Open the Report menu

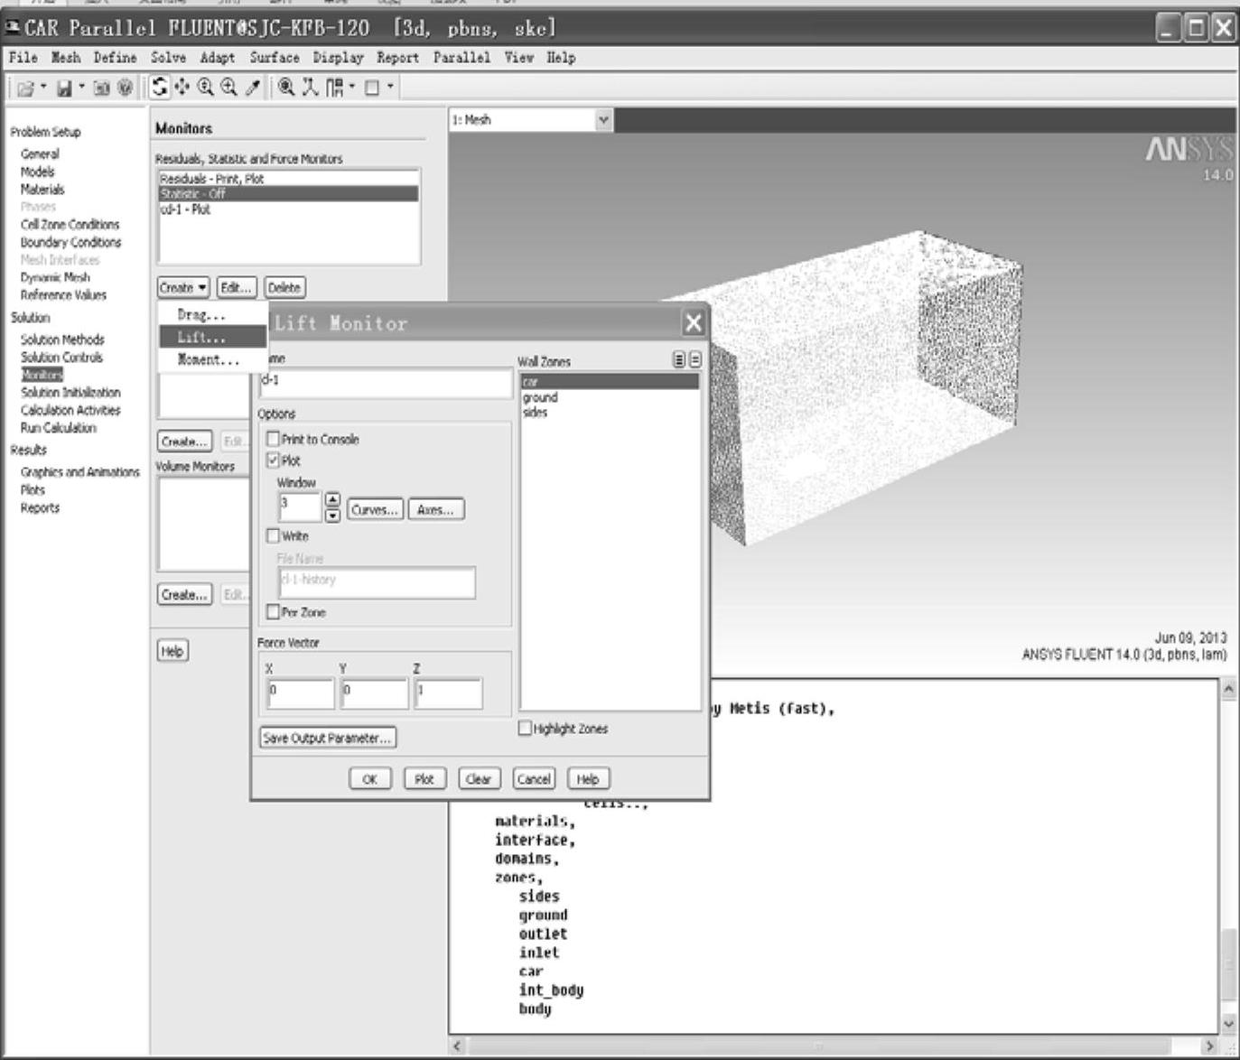tap(397, 58)
